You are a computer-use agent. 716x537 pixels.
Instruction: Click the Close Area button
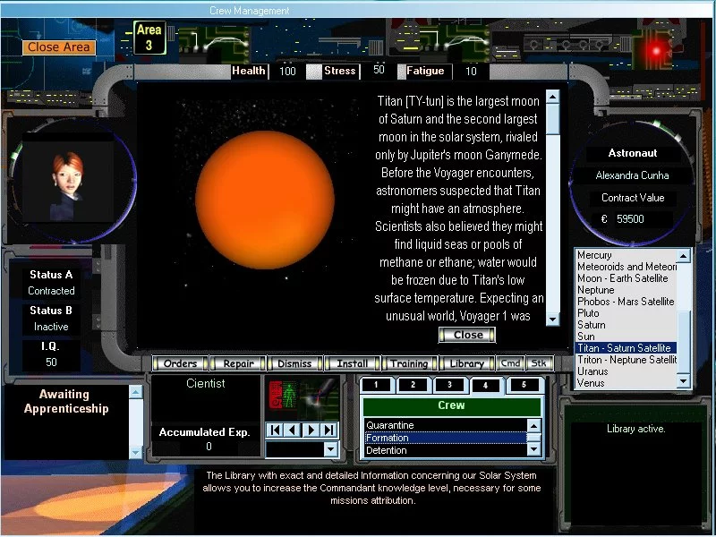[x=59, y=47]
